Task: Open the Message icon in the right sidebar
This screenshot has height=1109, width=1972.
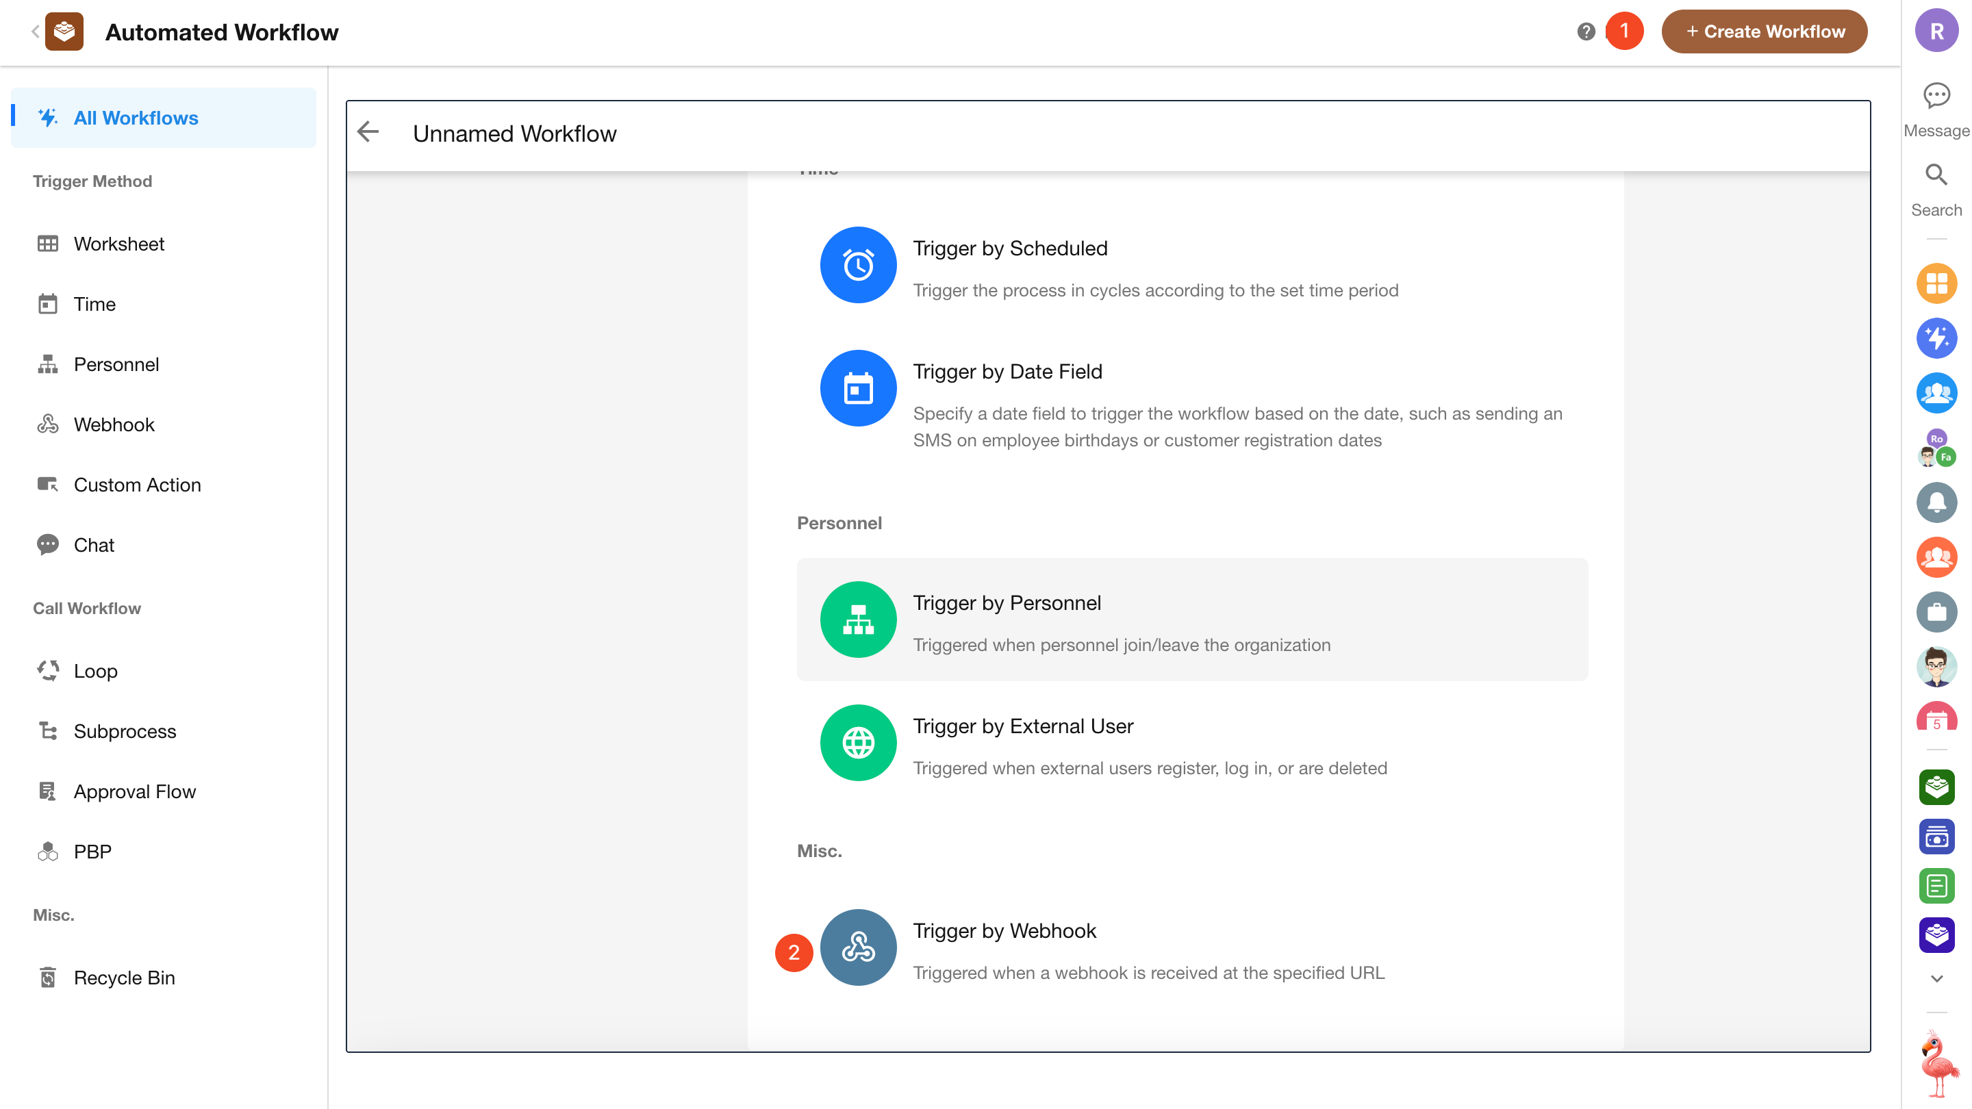Action: (x=1936, y=96)
